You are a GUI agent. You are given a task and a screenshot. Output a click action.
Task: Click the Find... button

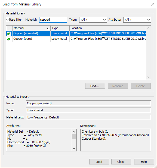click(95, 86)
